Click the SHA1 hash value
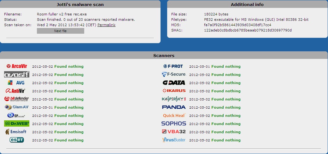The image size is (328, 154). [x=248, y=30]
